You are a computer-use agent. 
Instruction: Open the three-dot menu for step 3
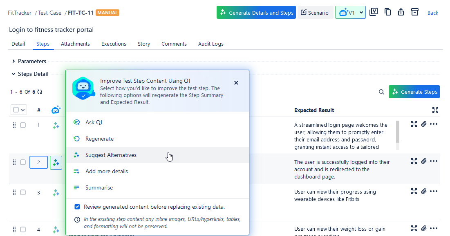click(434, 191)
